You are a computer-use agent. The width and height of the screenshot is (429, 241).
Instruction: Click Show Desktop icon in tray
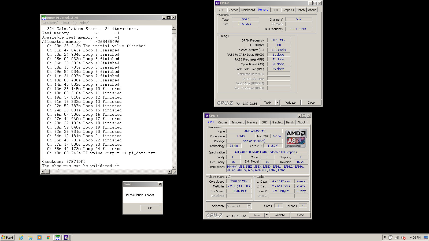click(x=426, y=238)
